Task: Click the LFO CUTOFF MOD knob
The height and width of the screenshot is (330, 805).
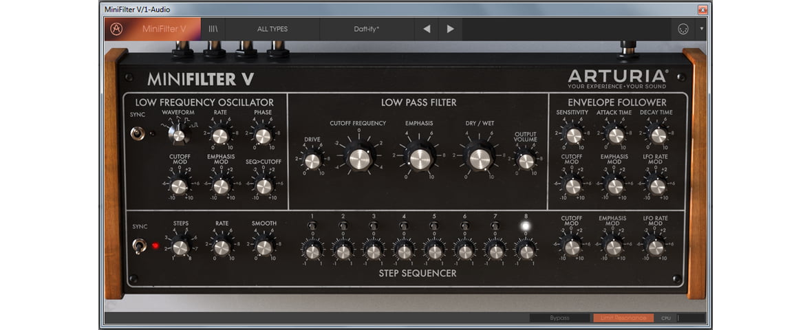Action: point(179,186)
